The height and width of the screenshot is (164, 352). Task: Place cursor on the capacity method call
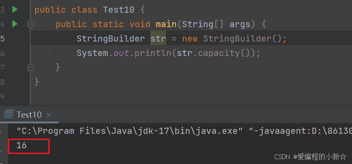[219, 53]
